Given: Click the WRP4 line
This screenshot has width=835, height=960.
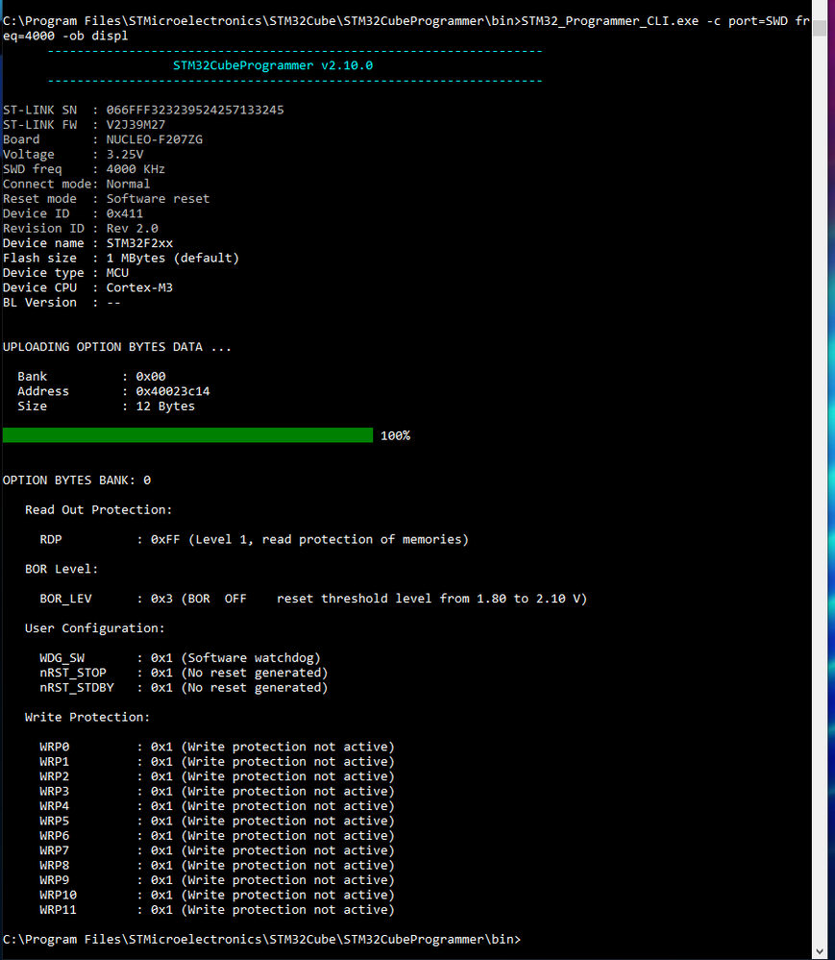Looking at the screenshot, I should coord(217,806).
